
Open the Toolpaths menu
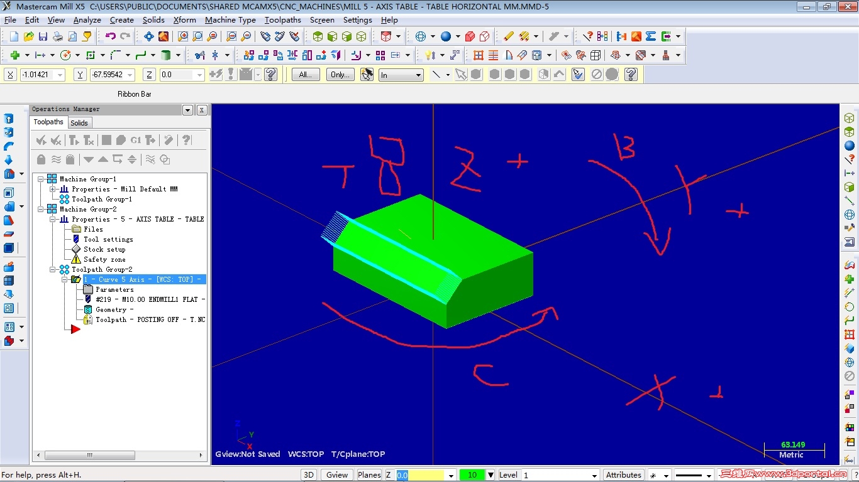point(283,20)
